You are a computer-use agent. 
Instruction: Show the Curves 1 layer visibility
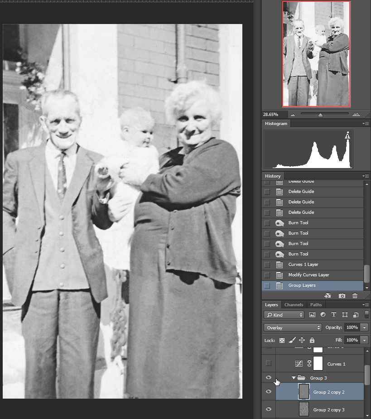(269, 363)
